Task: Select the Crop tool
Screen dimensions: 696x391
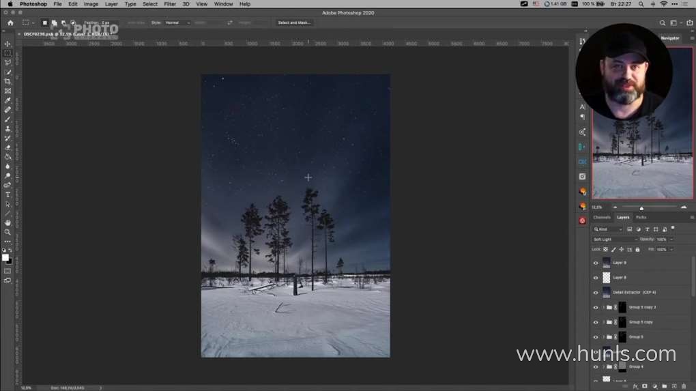Action: pos(8,81)
